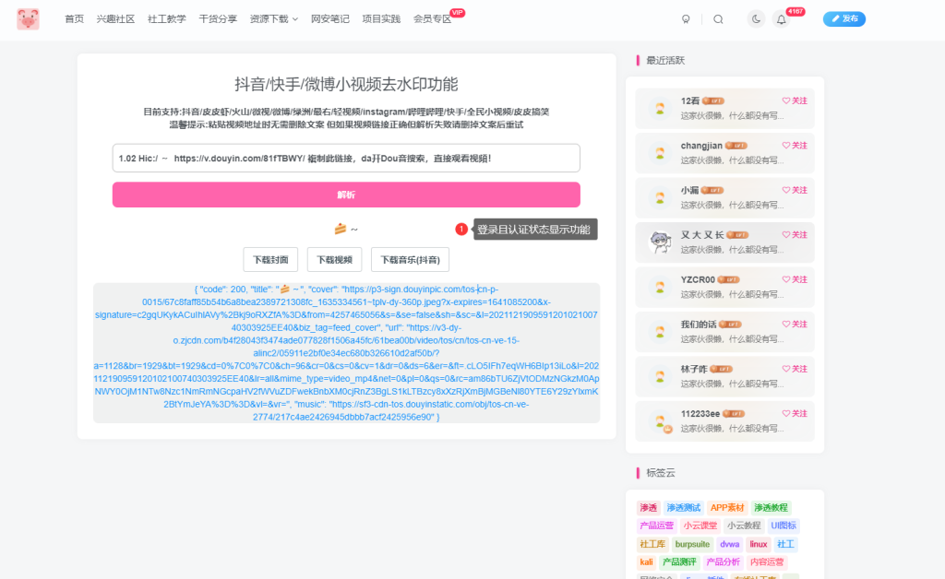This screenshot has height=579, width=945.
Task: Select the 小云课堂 tag
Action: point(700,526)
